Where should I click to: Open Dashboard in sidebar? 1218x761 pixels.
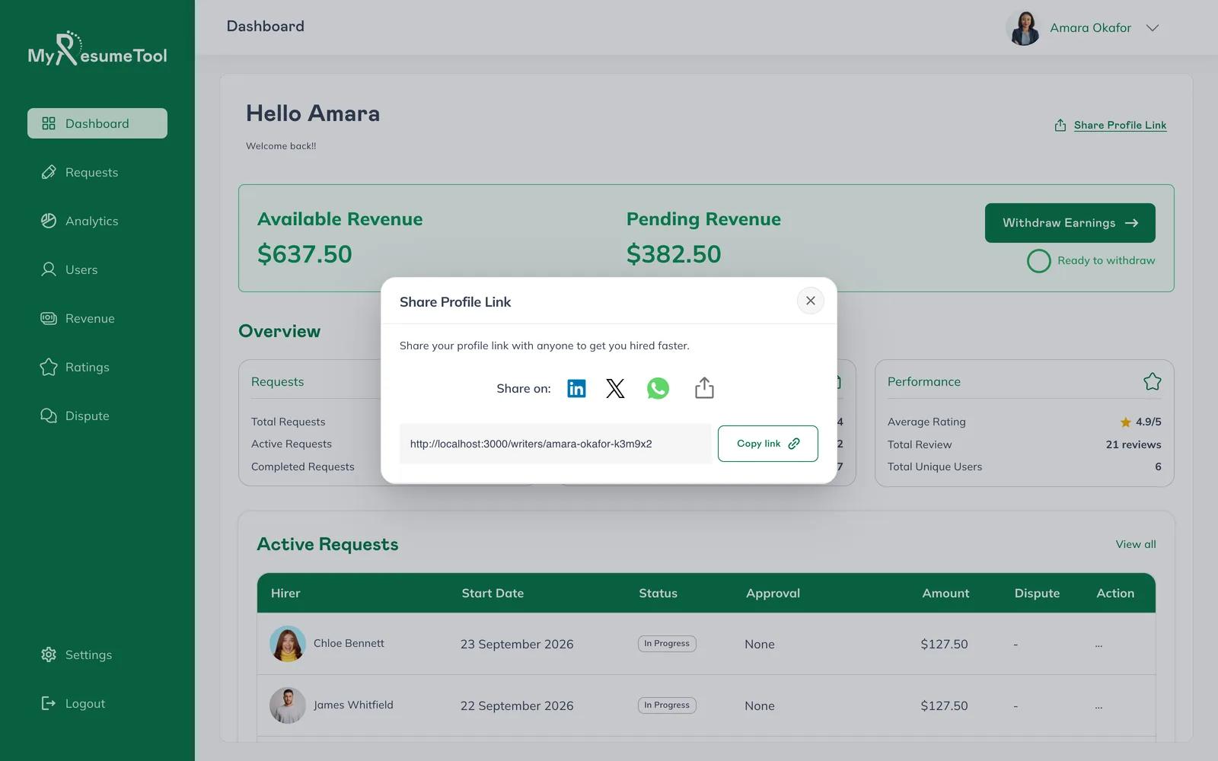point(97,123)
